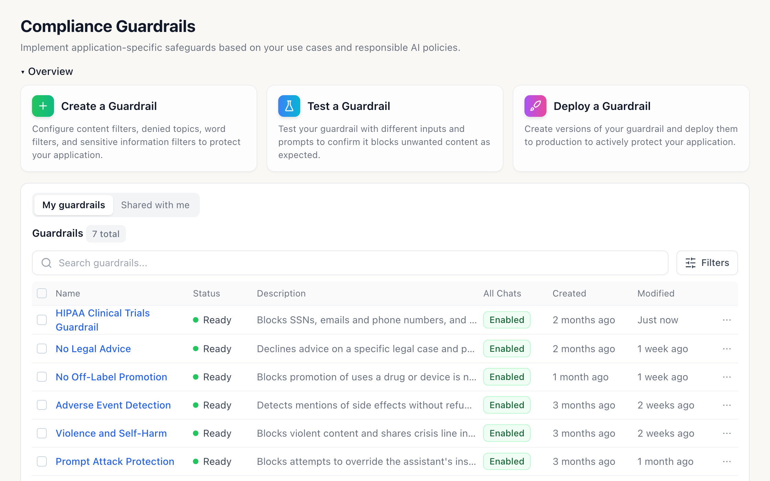This screenshot has height=481, width=770.
Task: Click the blue flask Test a Guardrail icon
Action: tap(289, 106)
